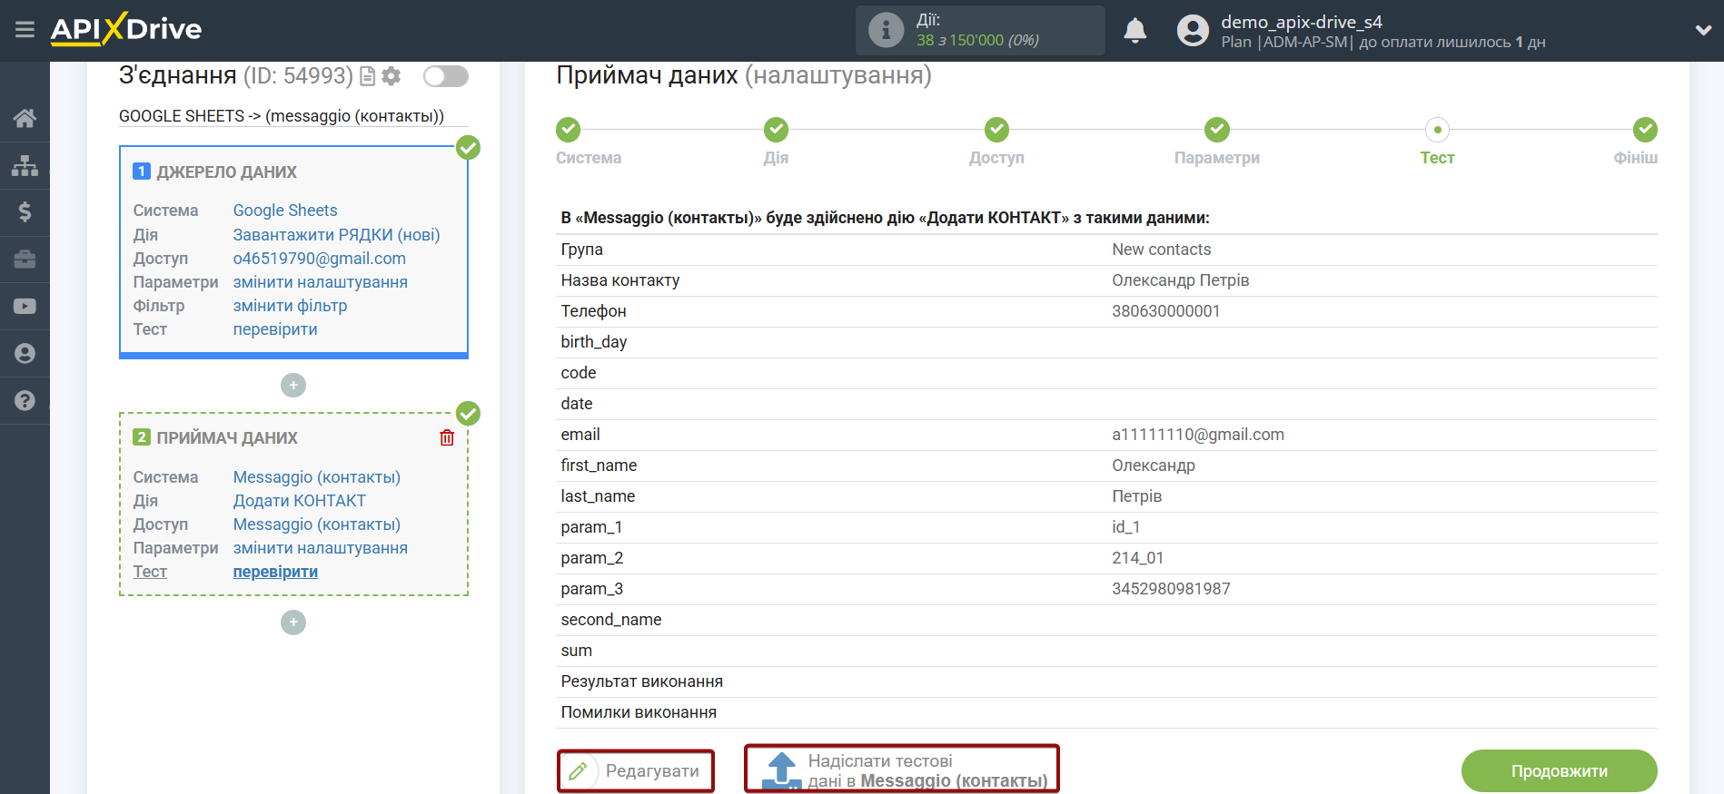Screen dimensions: 1724x794
Task: Click the connection document copy icon
Action: tap(368, 76)
